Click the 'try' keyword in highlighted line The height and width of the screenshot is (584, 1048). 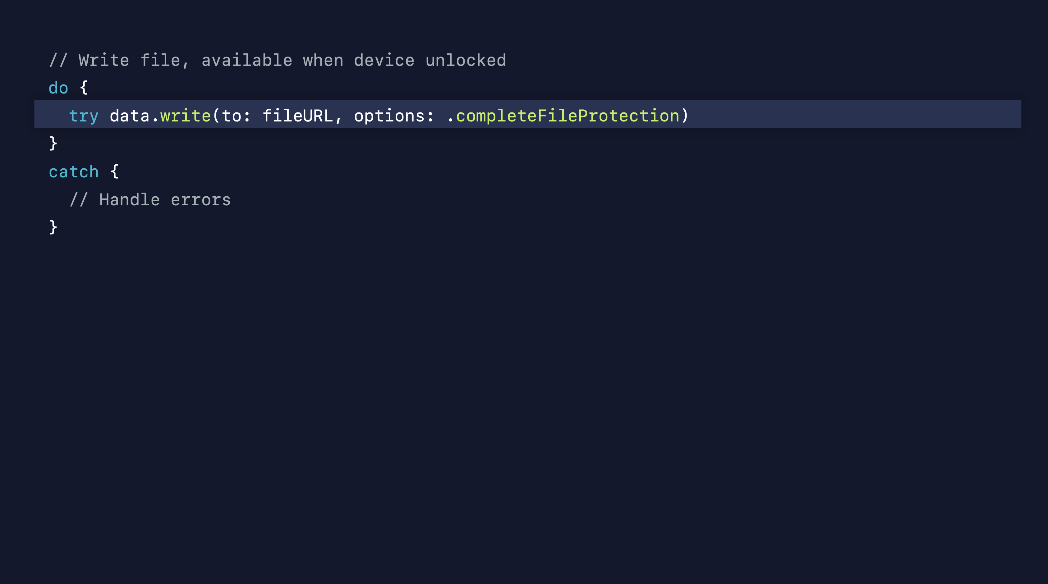click(84, 116)
